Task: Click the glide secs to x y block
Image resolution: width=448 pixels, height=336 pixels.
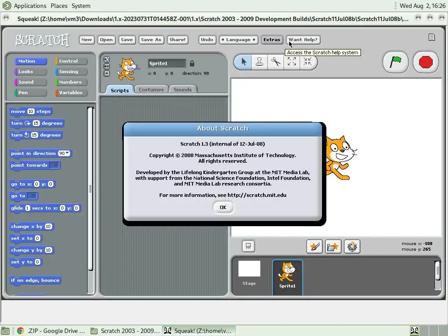Action: (x=45, y=208)
